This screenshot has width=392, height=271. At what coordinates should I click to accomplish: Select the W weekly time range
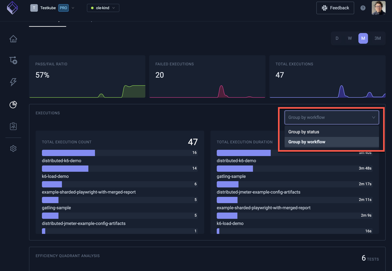tap(350, 38)
